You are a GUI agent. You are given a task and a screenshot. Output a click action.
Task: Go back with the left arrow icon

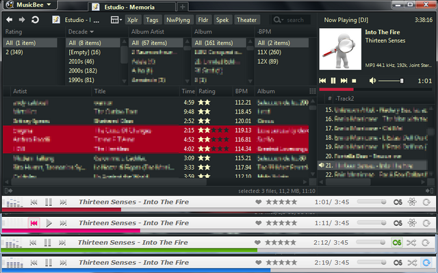tap(9, 20)
